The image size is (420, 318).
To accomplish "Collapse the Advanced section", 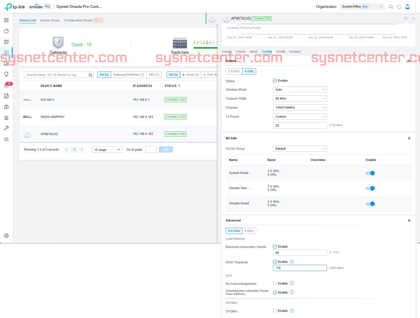I will 409,221.
